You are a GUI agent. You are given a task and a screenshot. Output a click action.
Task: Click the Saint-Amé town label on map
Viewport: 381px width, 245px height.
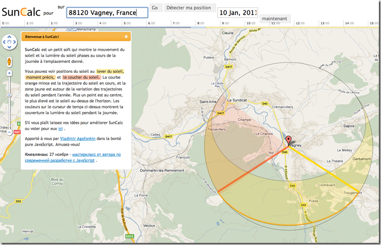pos(208,101)
